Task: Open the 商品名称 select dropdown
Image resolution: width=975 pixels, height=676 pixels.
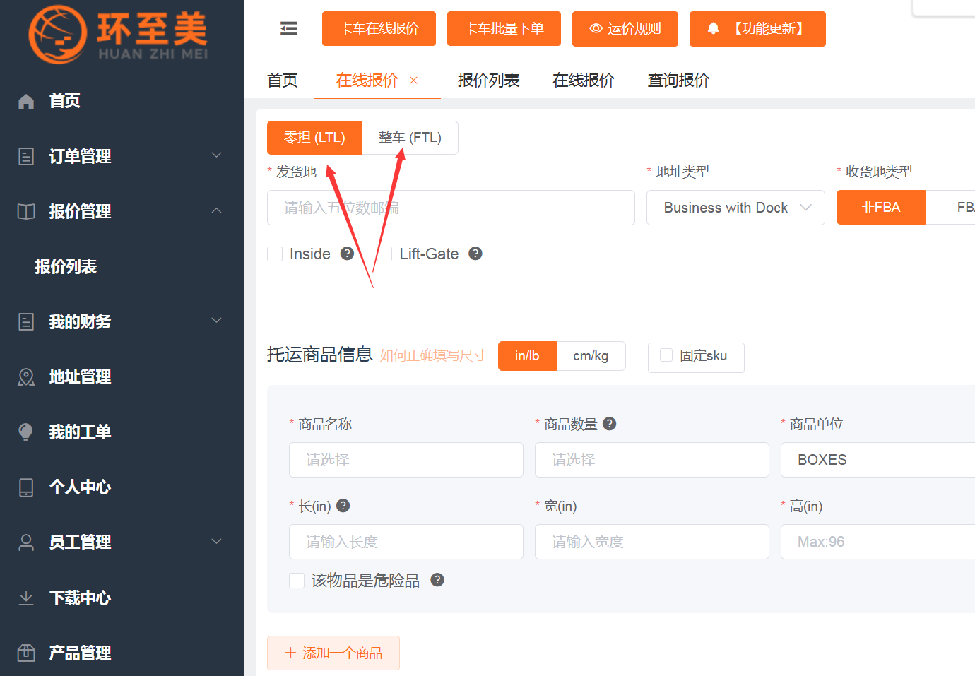Action: pyautogui.click(x=406, y=460)
